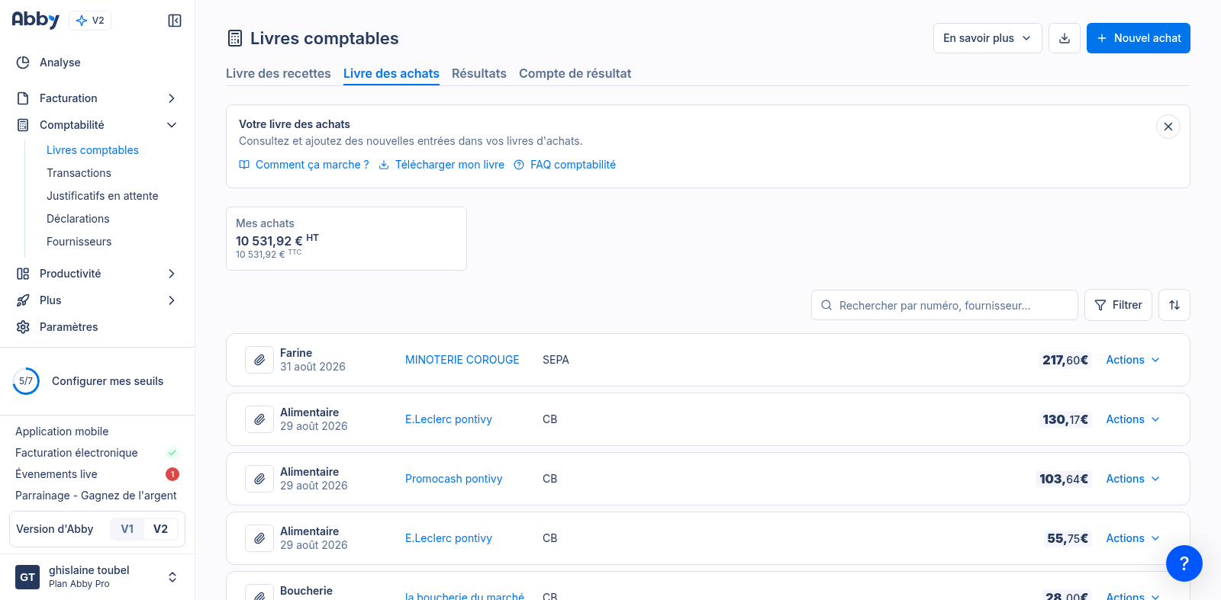Click the sort arrows icon button
1221x600 pixels.
[1174, 305]
